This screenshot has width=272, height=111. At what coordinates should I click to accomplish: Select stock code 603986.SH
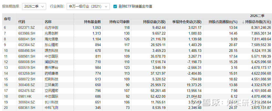tap(27, 33)
